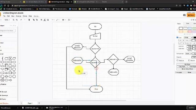196x110 pixels.
Task: Open the Insert plus dropdown
Action: click(x=64, y=20)
